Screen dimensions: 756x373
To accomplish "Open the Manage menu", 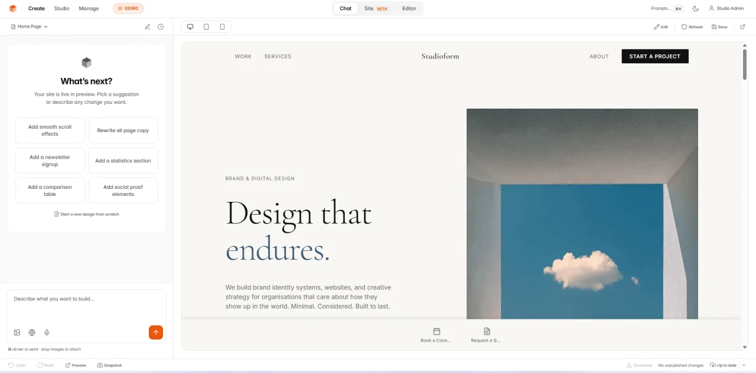I will point(89,8).
